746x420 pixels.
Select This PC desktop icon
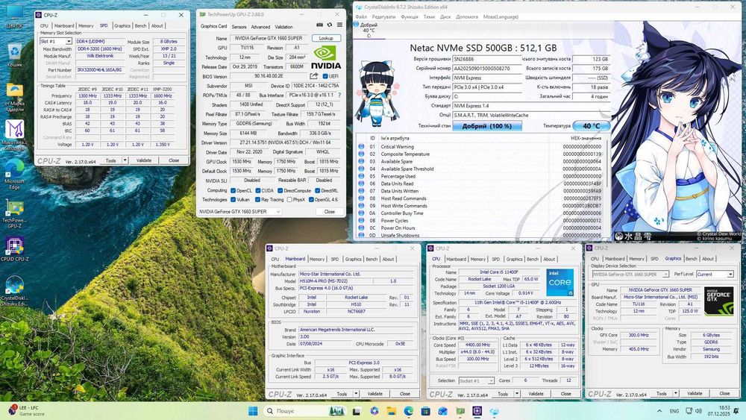point(15,16)
